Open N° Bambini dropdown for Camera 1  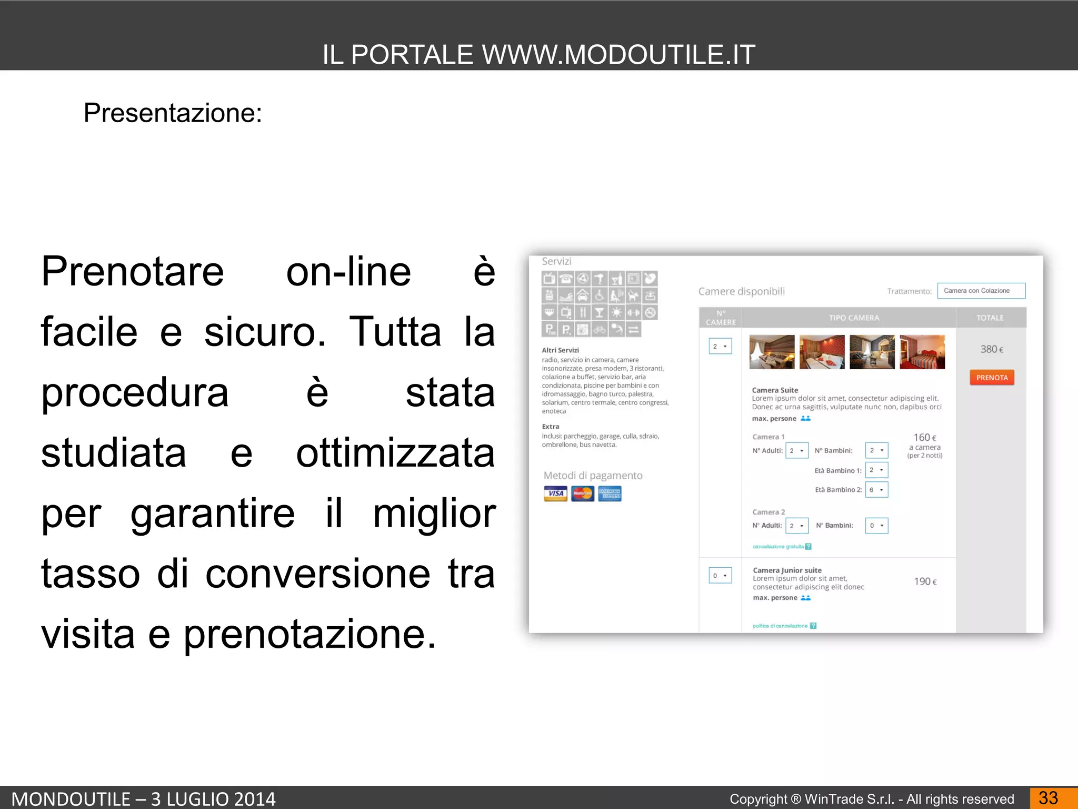coord(876,450)
